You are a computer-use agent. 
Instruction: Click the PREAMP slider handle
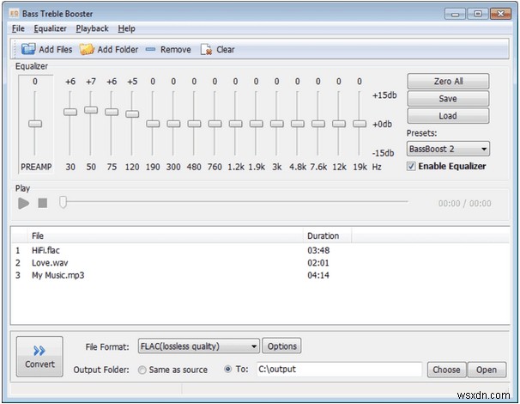[x=35, y=124]
